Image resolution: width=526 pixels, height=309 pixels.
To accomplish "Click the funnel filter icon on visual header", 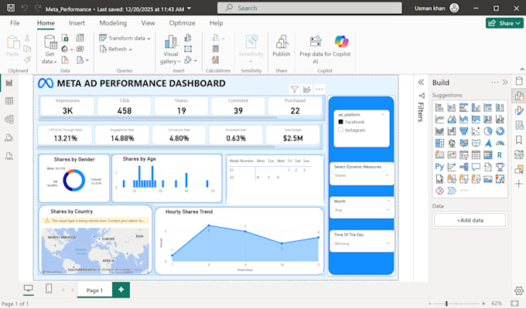I will coord(294,89).
